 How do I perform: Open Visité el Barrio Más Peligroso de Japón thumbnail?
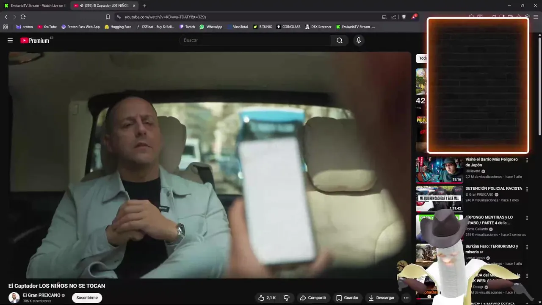[439, 170]
